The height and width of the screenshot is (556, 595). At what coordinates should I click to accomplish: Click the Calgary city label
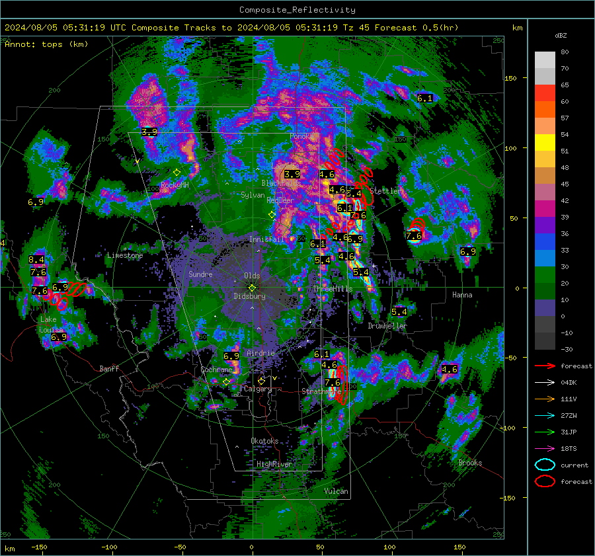tap(258, 389)
